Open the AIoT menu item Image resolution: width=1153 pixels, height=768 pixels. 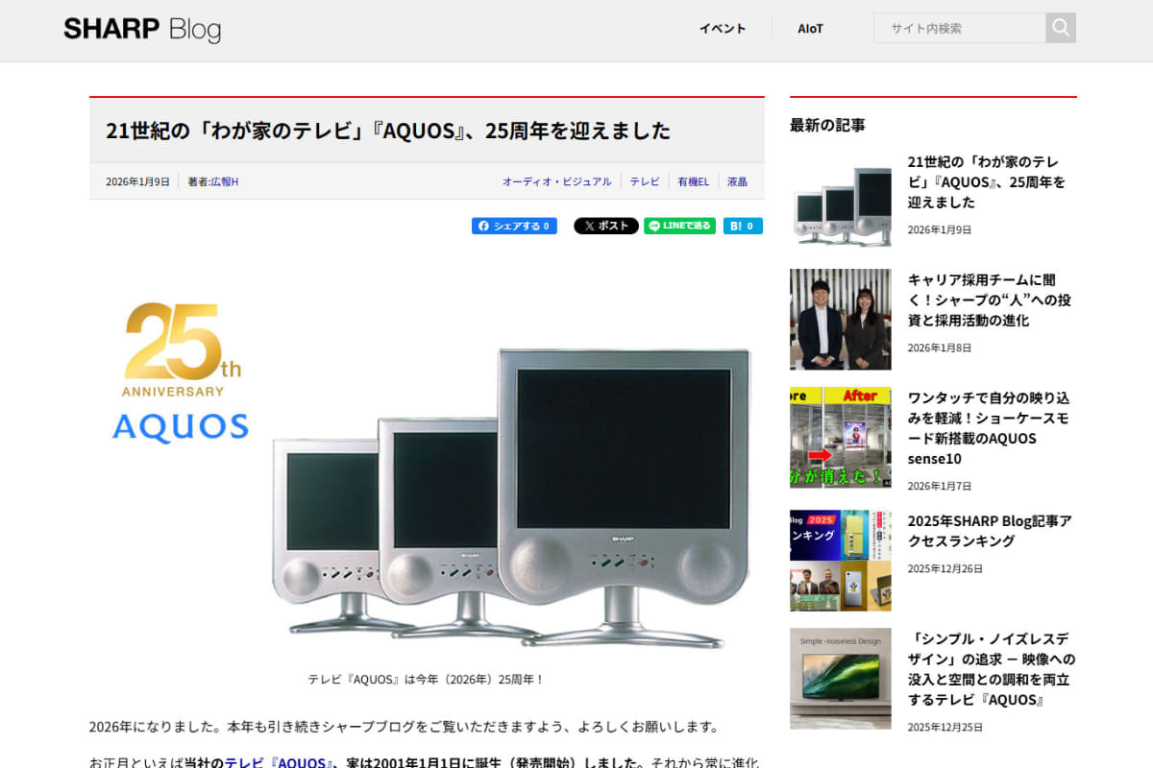[810, 29]
